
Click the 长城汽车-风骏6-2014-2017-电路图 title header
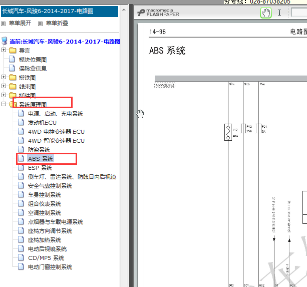[60, 12]
